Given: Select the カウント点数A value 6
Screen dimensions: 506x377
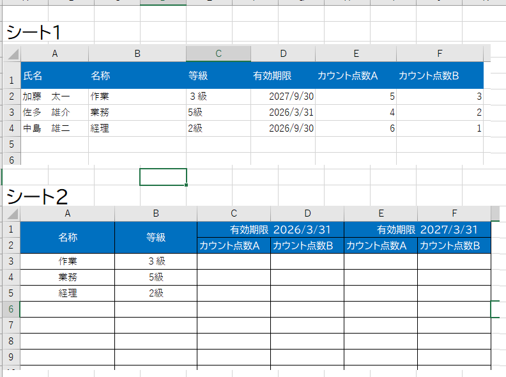Looking at the screenshot, I should 356,128.
